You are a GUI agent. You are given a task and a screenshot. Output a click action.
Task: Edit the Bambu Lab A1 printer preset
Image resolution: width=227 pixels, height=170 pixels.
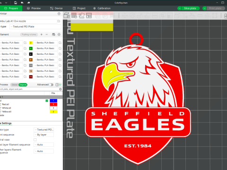(59, 21)
